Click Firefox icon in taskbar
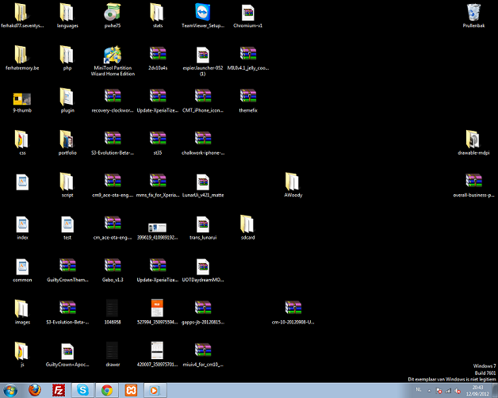The width and height of the screenshot is (498, 398). pyautogui.click(x=33, y=389)
